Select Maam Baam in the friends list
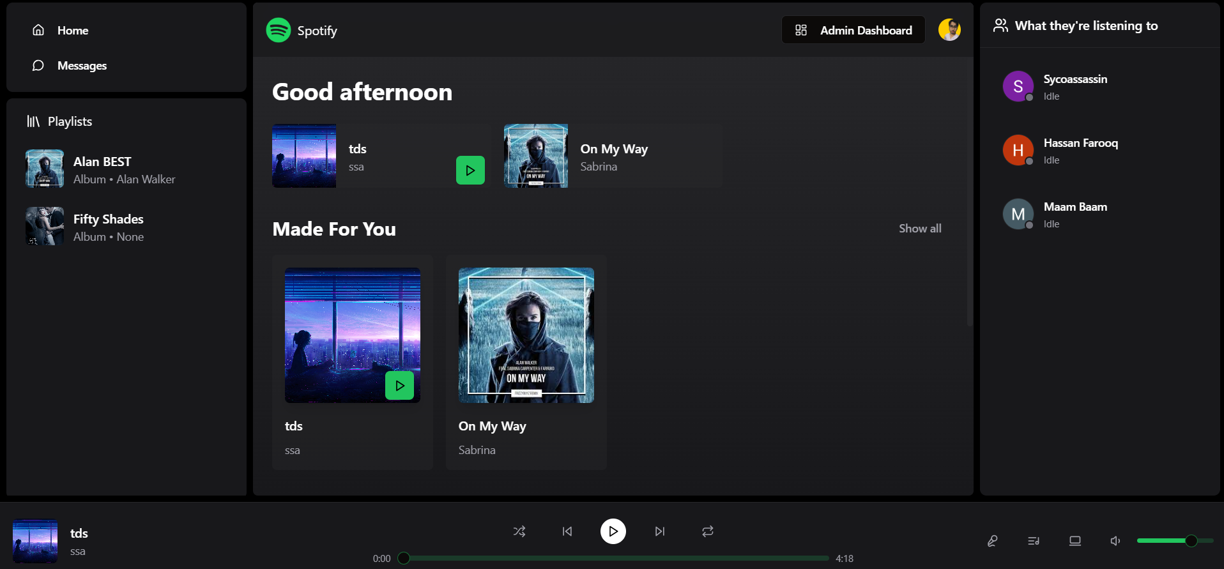This screenshot has height=569, width=1224. click(1100, 215)
